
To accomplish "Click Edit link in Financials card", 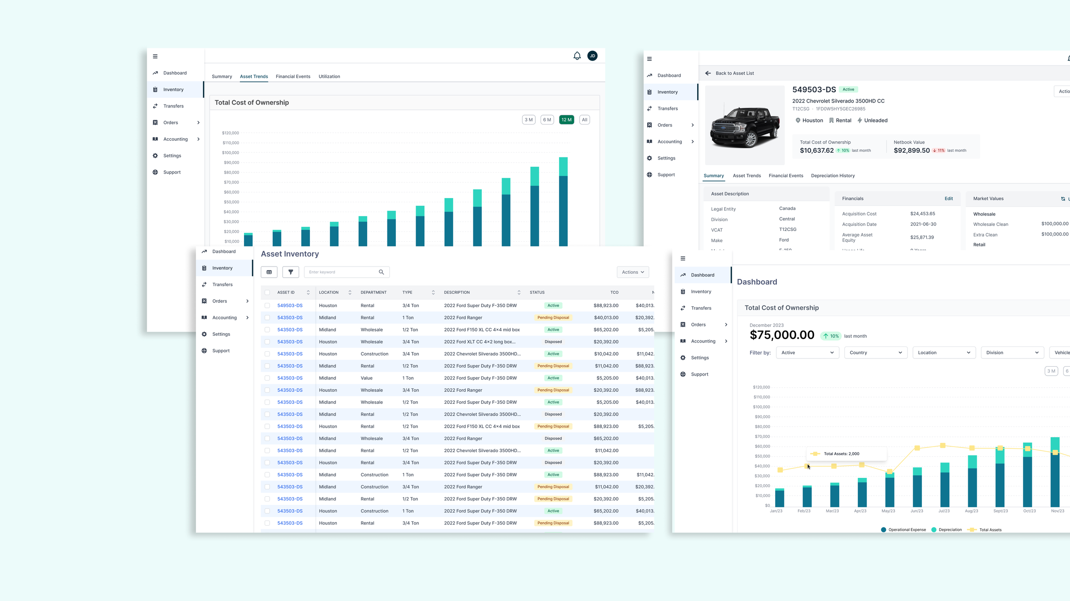I will click(x=948, y=198).
